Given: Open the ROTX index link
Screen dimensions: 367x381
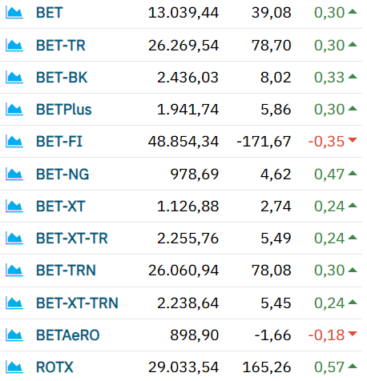Looking at the screenshot, I should [54, 367].
